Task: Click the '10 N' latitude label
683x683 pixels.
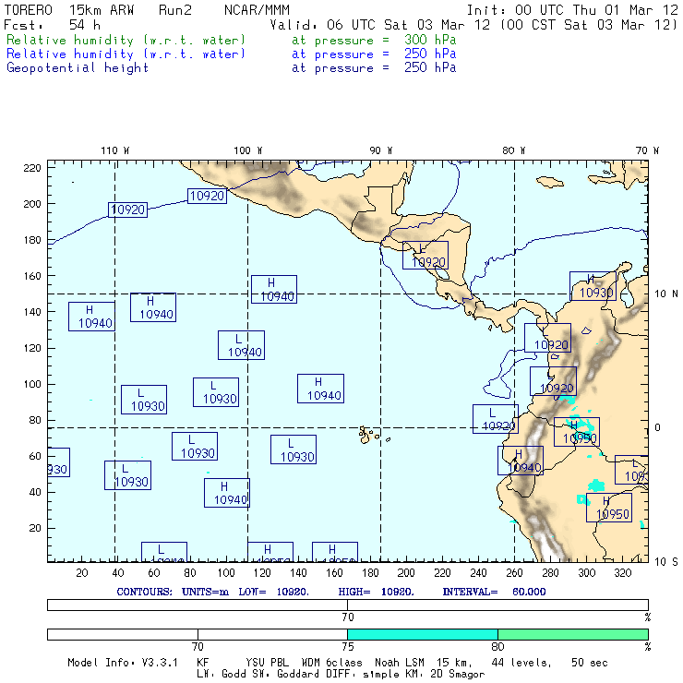Action: [666, 294]
